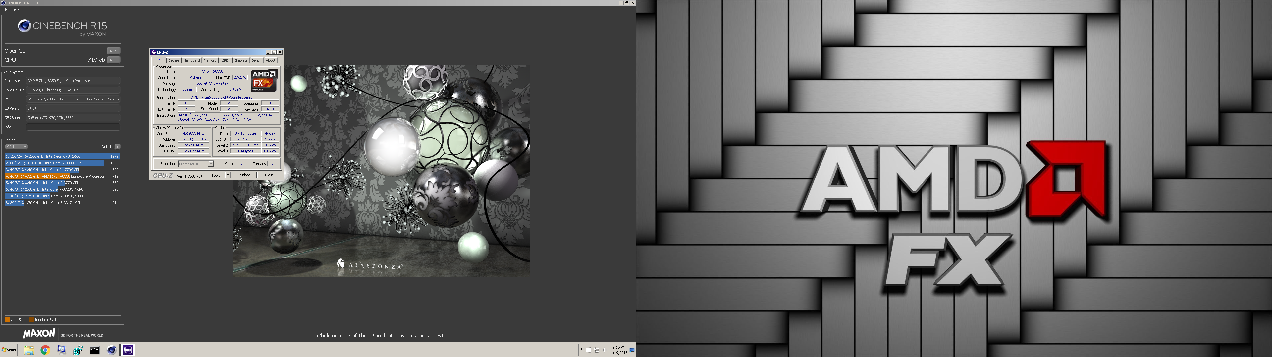Image resolution: width=1272 pixels, height=357 pixels.
Task: Click the Core Speed value 4519.53 MHz
Action: pyautogui.click(x=193, y=134)
